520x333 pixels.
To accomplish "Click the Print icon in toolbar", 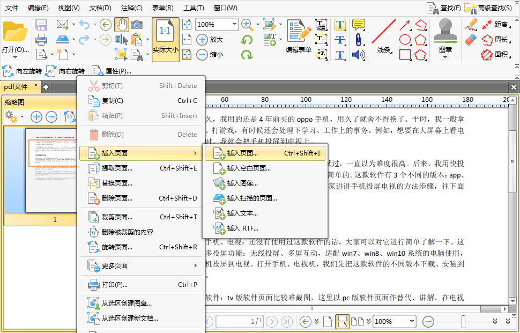I will pyautogui.click(x=41, y=40).
